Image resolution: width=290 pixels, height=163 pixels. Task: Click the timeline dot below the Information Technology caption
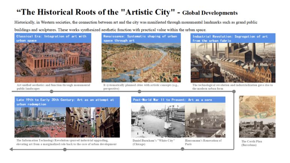(x=65, y=149)
